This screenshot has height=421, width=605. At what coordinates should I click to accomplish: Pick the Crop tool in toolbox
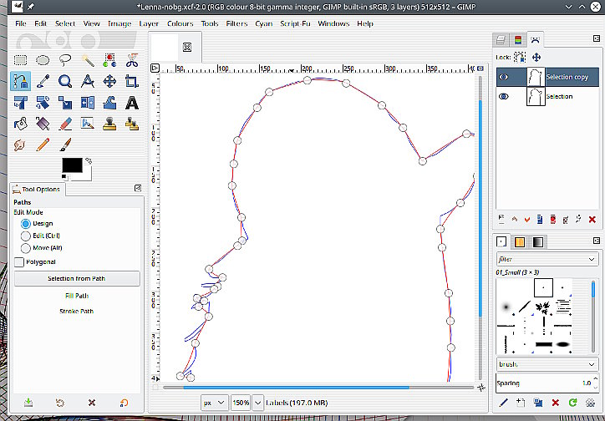[x=132, y=81]
